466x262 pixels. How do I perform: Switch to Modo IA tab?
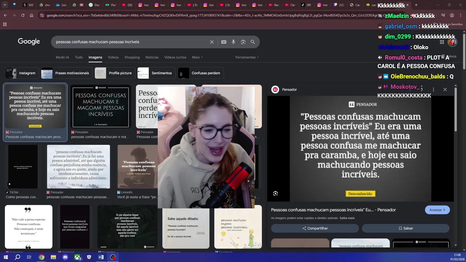[62, 57]
